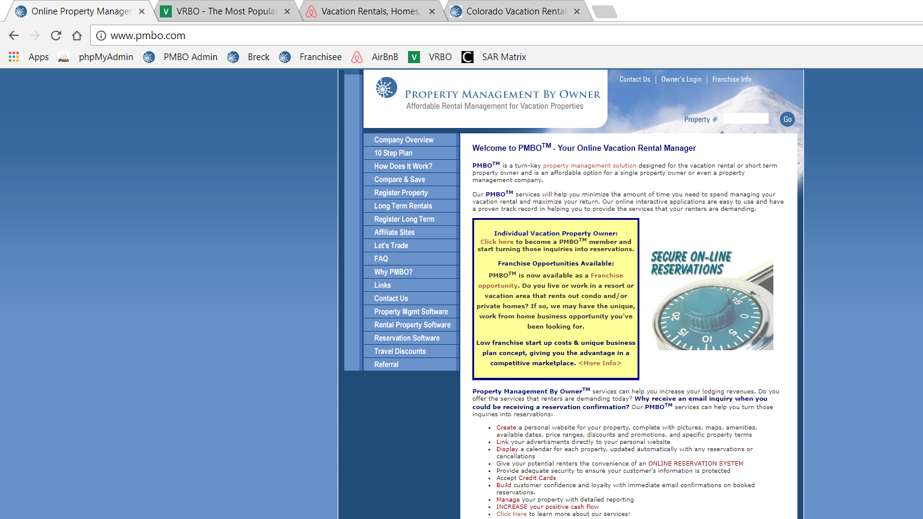Open Property Mgmt Software menu item
The image size is (923, 519).
coord(411,311)
